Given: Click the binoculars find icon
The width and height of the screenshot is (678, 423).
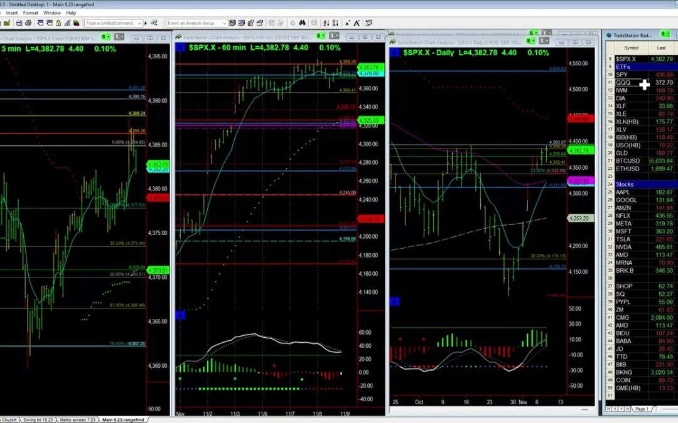Looking at the screenshot, I should 302,23.
